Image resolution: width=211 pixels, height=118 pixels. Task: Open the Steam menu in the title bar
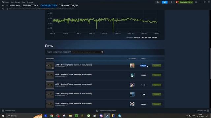(x=5, y=2)
